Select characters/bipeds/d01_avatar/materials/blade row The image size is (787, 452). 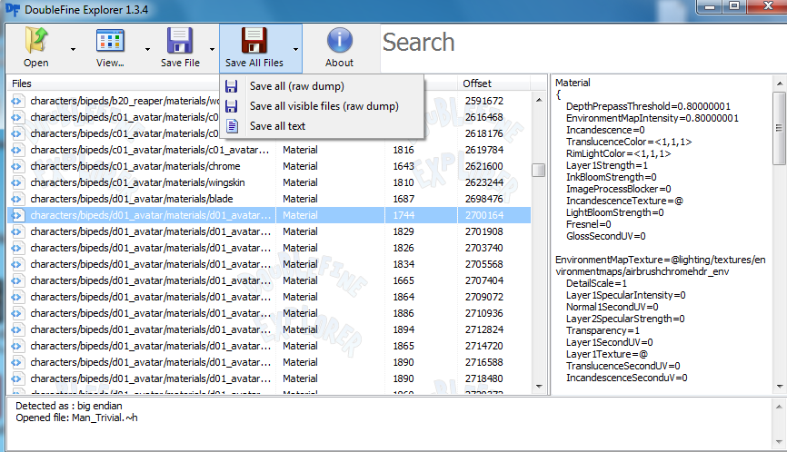(269, 199)
